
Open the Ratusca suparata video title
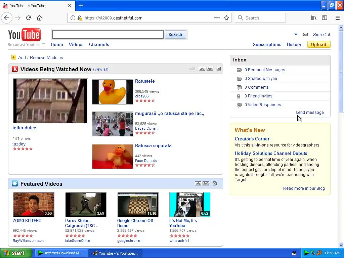[x=153, y=146]
